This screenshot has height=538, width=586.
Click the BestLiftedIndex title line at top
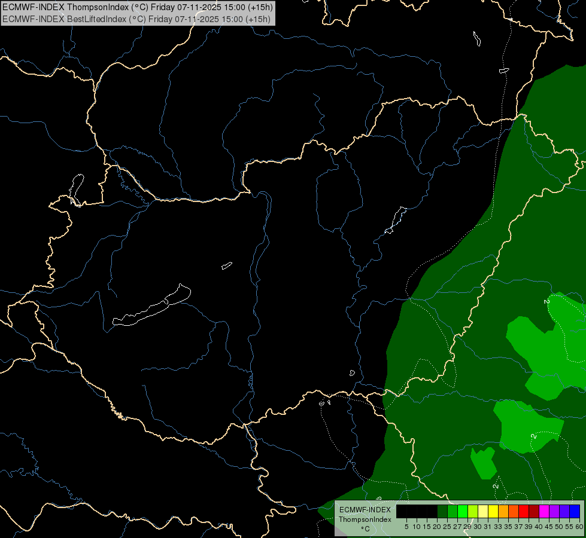pos(136,19)
